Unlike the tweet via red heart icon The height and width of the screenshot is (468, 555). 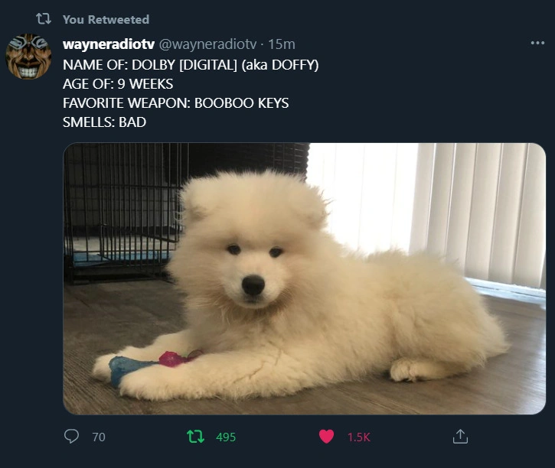pos(326,437)
